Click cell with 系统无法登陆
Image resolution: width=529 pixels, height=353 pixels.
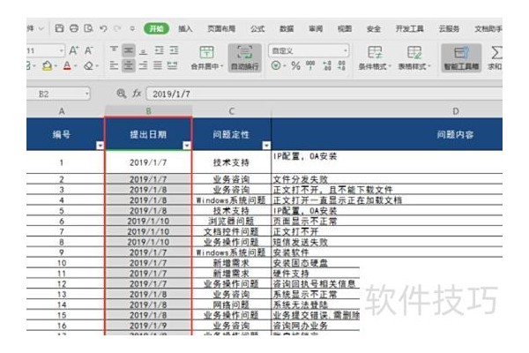coord(316,304)
